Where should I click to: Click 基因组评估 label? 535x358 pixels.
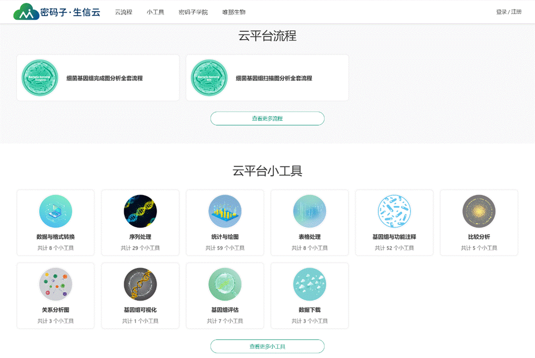coord(225,310)
